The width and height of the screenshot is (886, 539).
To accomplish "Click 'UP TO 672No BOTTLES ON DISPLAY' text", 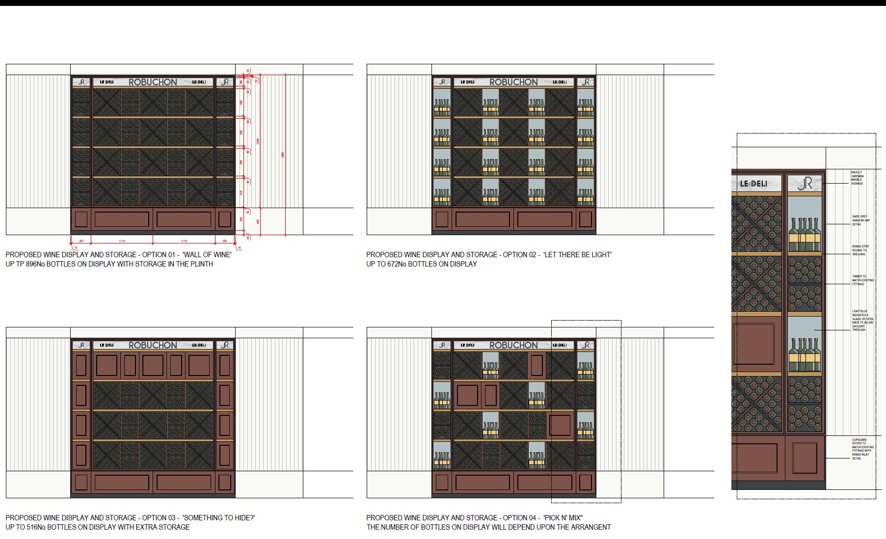I will (421, 264).
